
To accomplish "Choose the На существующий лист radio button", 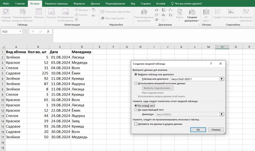I will [136, 110].
